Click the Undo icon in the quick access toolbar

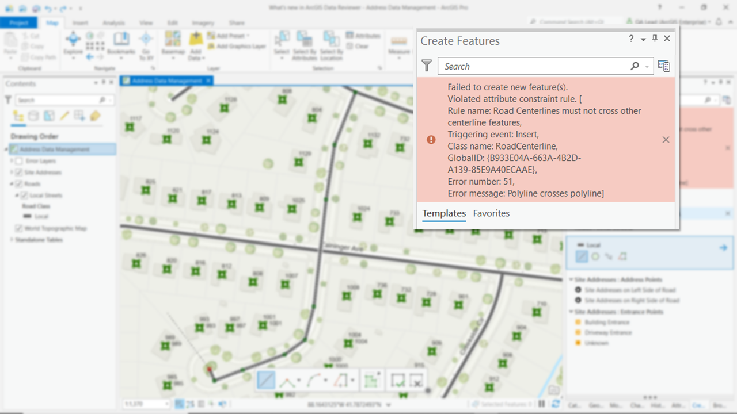[x=48, y=9]
